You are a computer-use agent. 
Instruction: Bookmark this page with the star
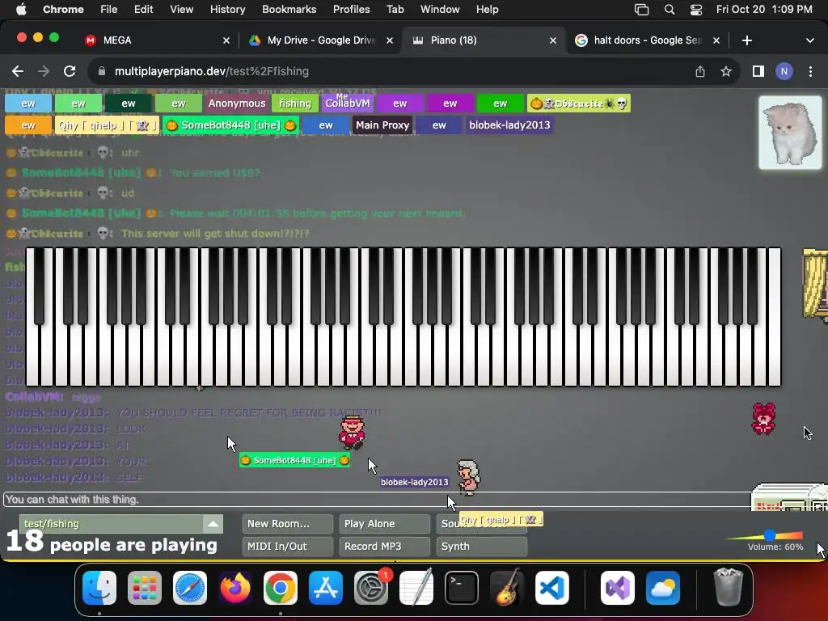click(726, 71)
